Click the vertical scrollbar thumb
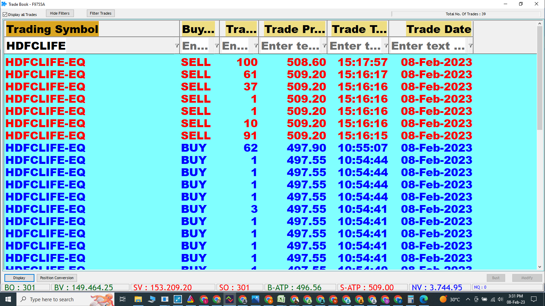Image resolution: width=545 pixels, height=306 pixels. 540,78
